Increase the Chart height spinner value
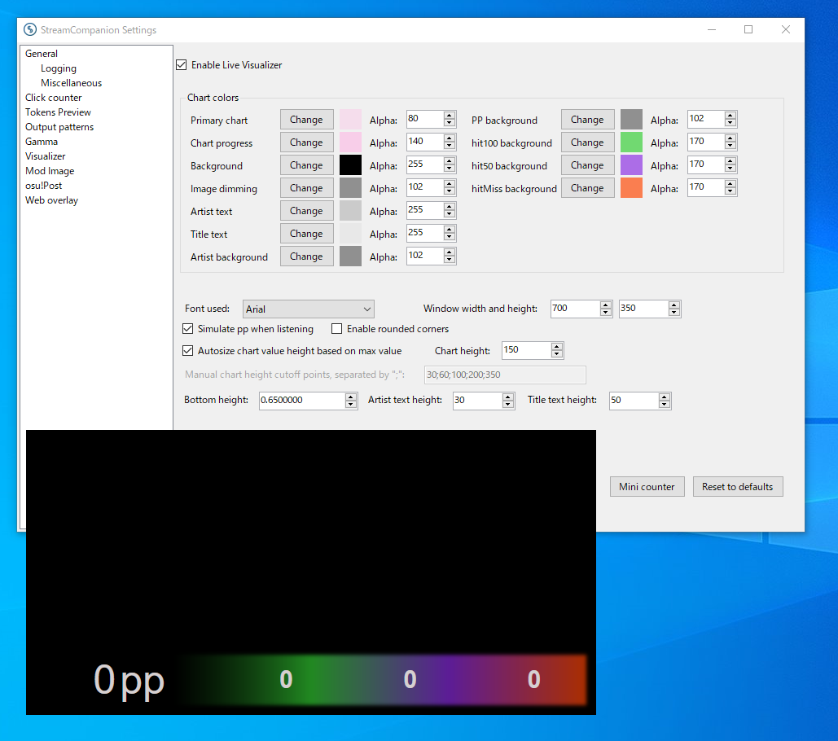 (x=557, y=347)
